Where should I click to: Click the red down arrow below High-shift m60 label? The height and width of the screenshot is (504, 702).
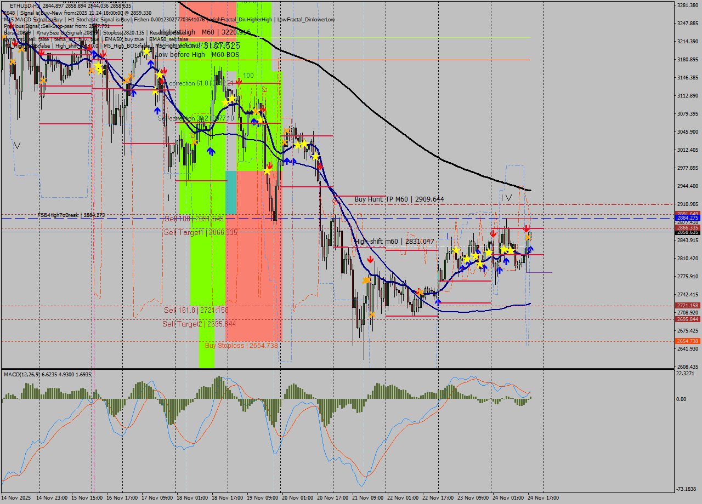coord(371,259)
